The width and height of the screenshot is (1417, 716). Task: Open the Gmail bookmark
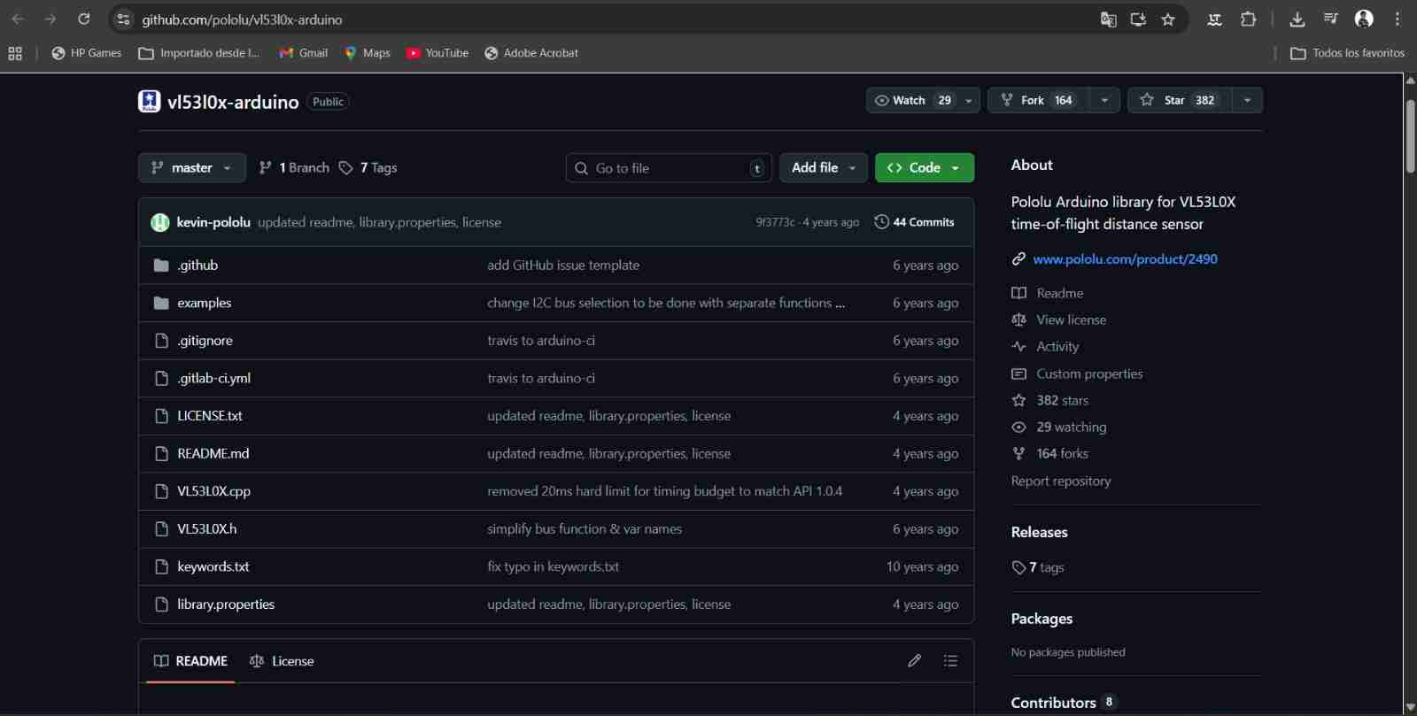304,53
